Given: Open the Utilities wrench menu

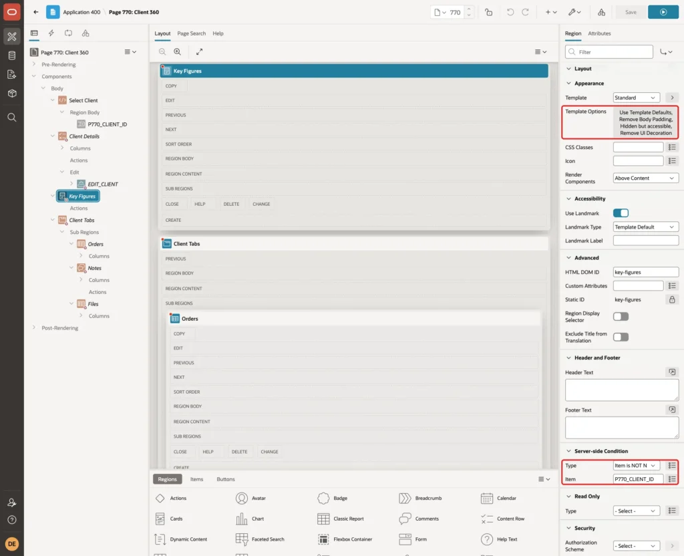Looking at the screenshot, I should pos(574,12).
